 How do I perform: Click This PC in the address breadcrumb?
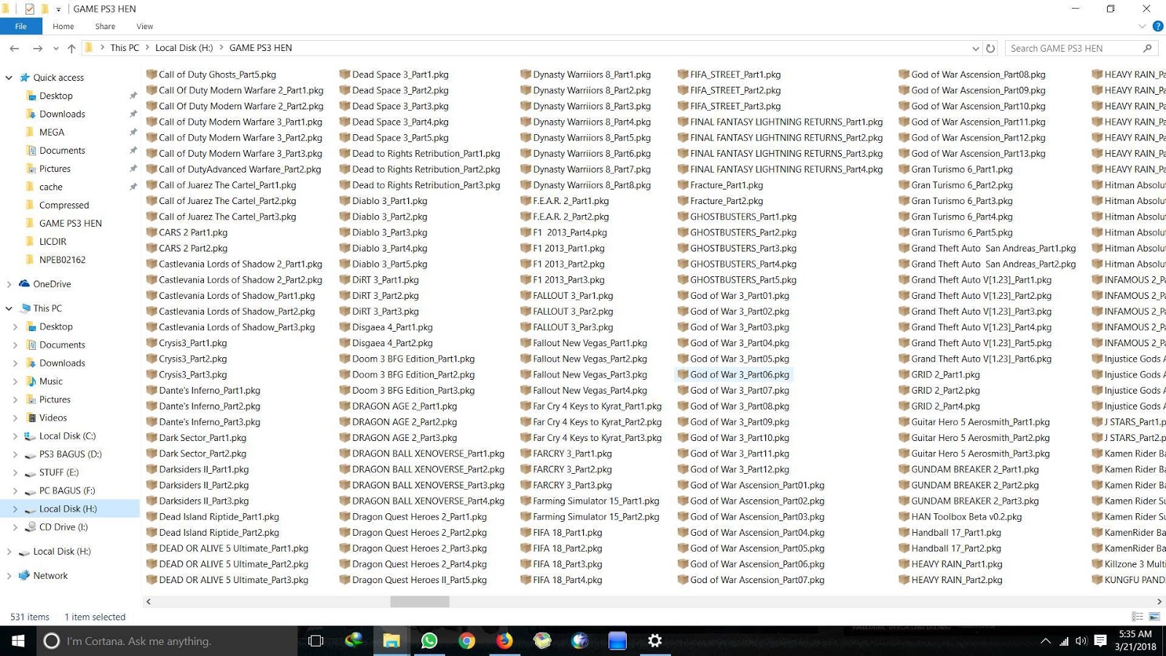tap(125, 48)
